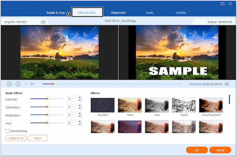
Task: Increase Hue value with up arrow
Action: point(80,121)
